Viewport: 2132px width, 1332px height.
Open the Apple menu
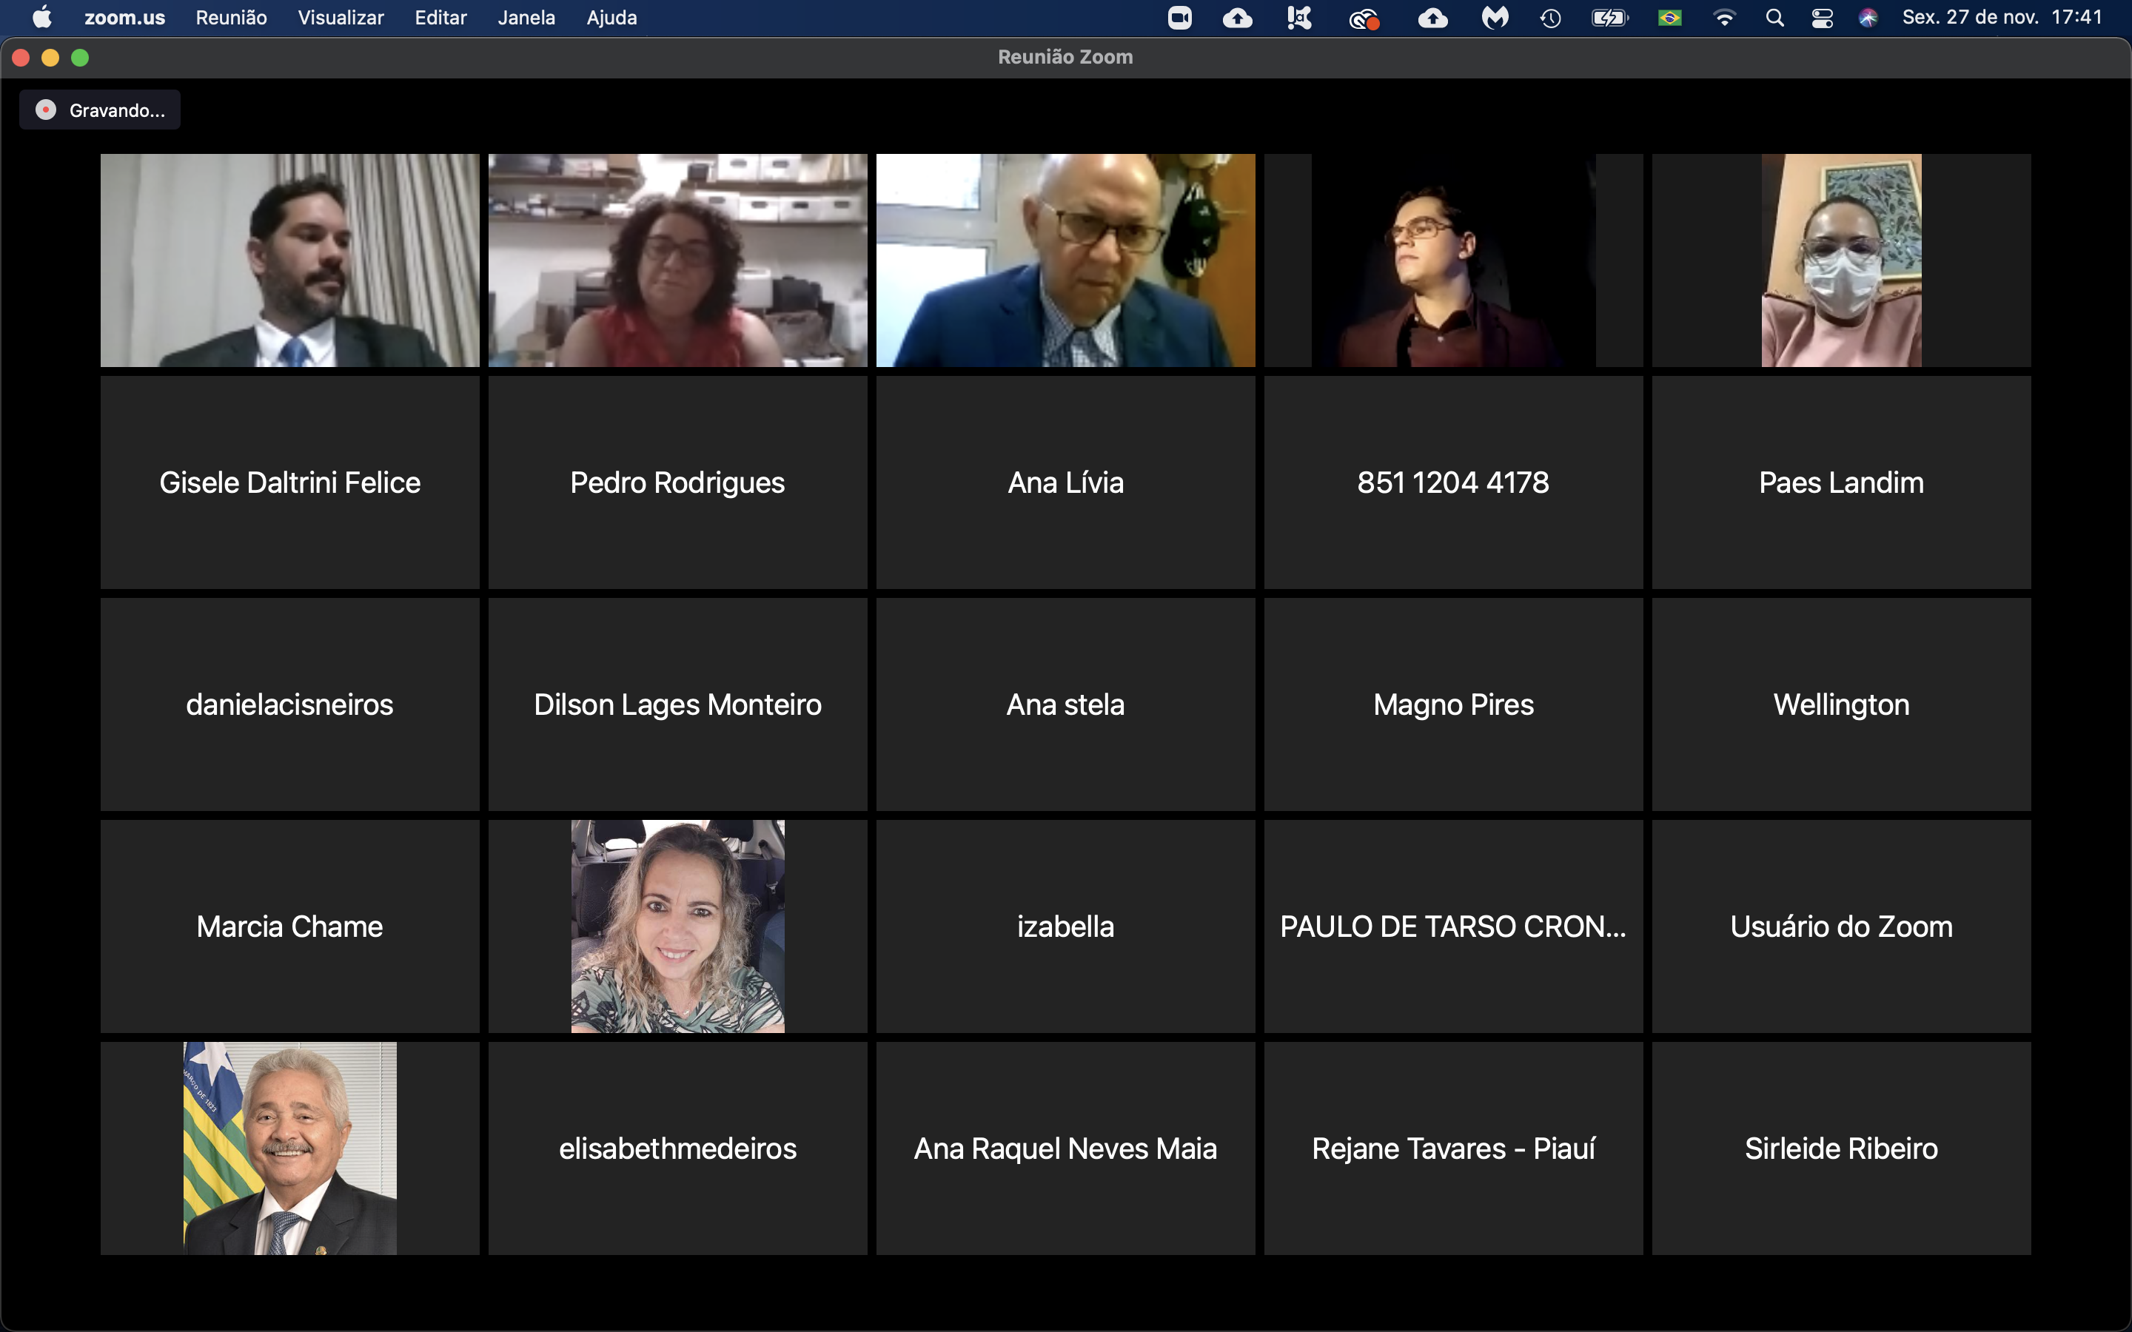point(41,18)
